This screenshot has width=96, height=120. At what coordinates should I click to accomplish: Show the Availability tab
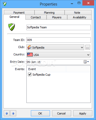point(80,17)
